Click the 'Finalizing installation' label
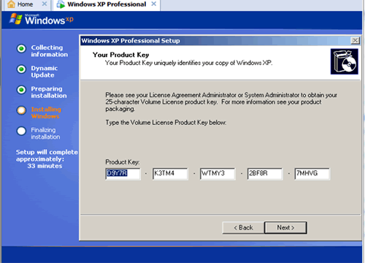Viewport: 365px width, 263px height. (45, 134)
